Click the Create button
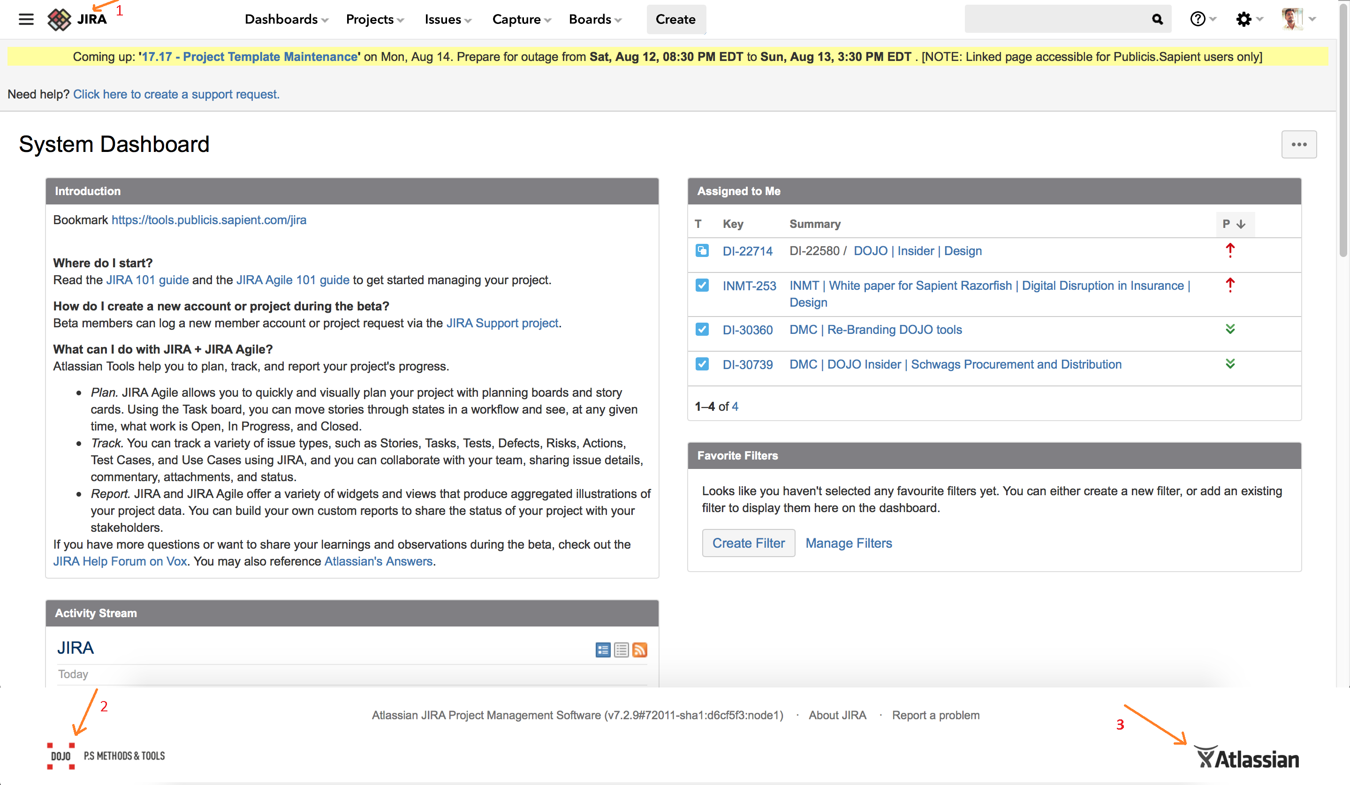The width and height of the screenshot is (1350, 785). (675, 19)
